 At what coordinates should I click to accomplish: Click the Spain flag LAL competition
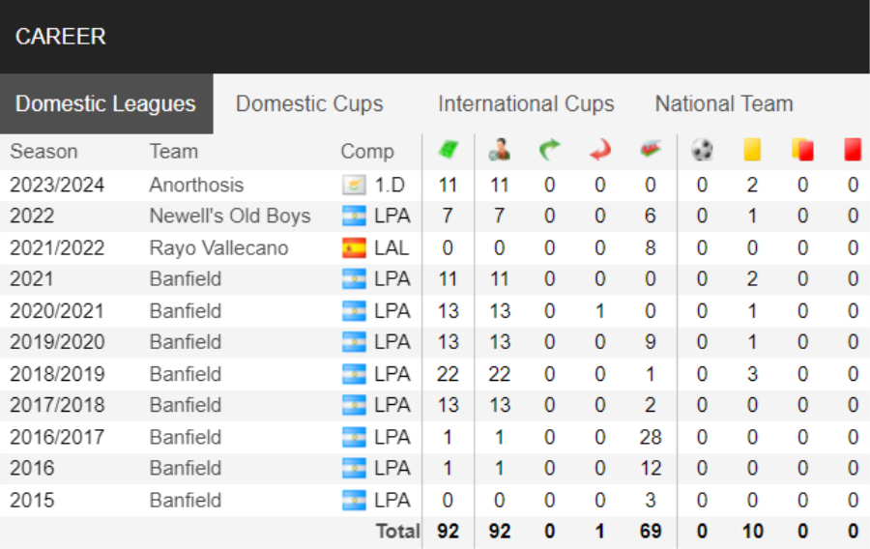click(376, 247)
